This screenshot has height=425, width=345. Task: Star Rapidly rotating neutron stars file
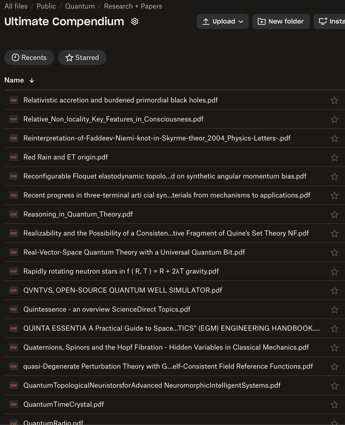click(x=334, y=272)
